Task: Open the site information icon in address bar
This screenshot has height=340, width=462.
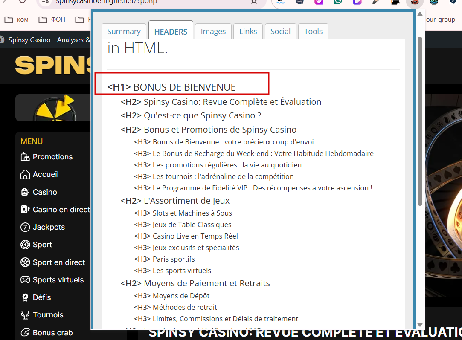Action: tap(45, 2)
